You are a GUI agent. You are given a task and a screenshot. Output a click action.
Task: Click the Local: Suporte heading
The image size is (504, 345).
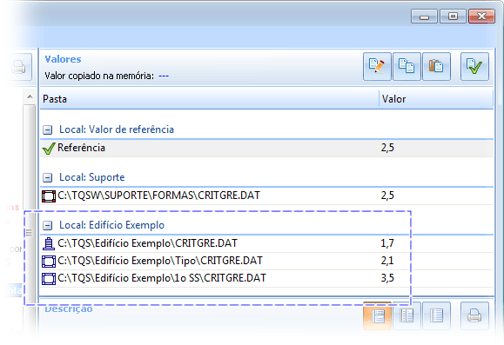[92, 177]
